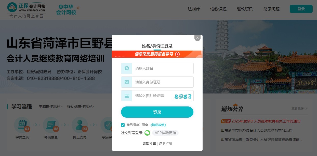Click the captcha image to refresh
Image resolution: width=317 pixels, height=156 pixels.
click(x=183, y=96)
